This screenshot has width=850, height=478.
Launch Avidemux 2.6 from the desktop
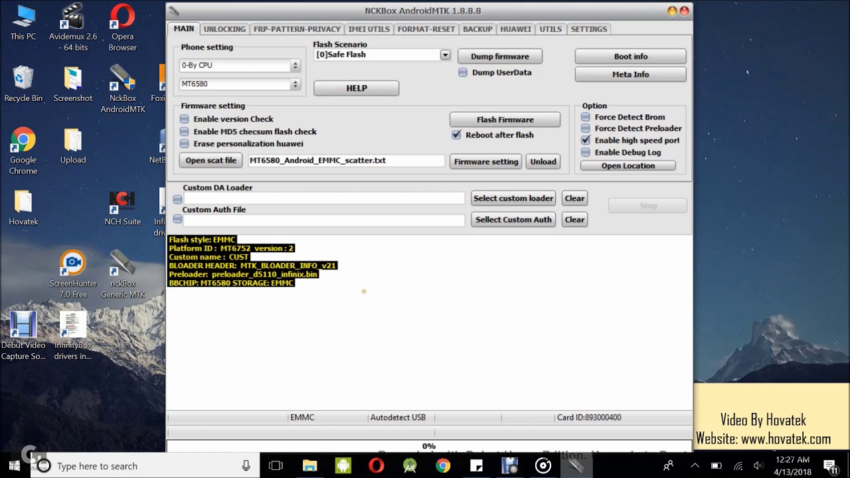[x=73, y=28]
